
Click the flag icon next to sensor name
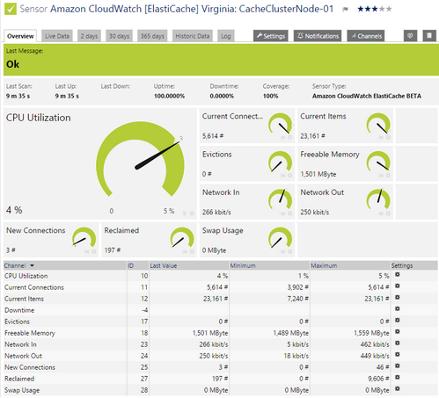[346, 10]
